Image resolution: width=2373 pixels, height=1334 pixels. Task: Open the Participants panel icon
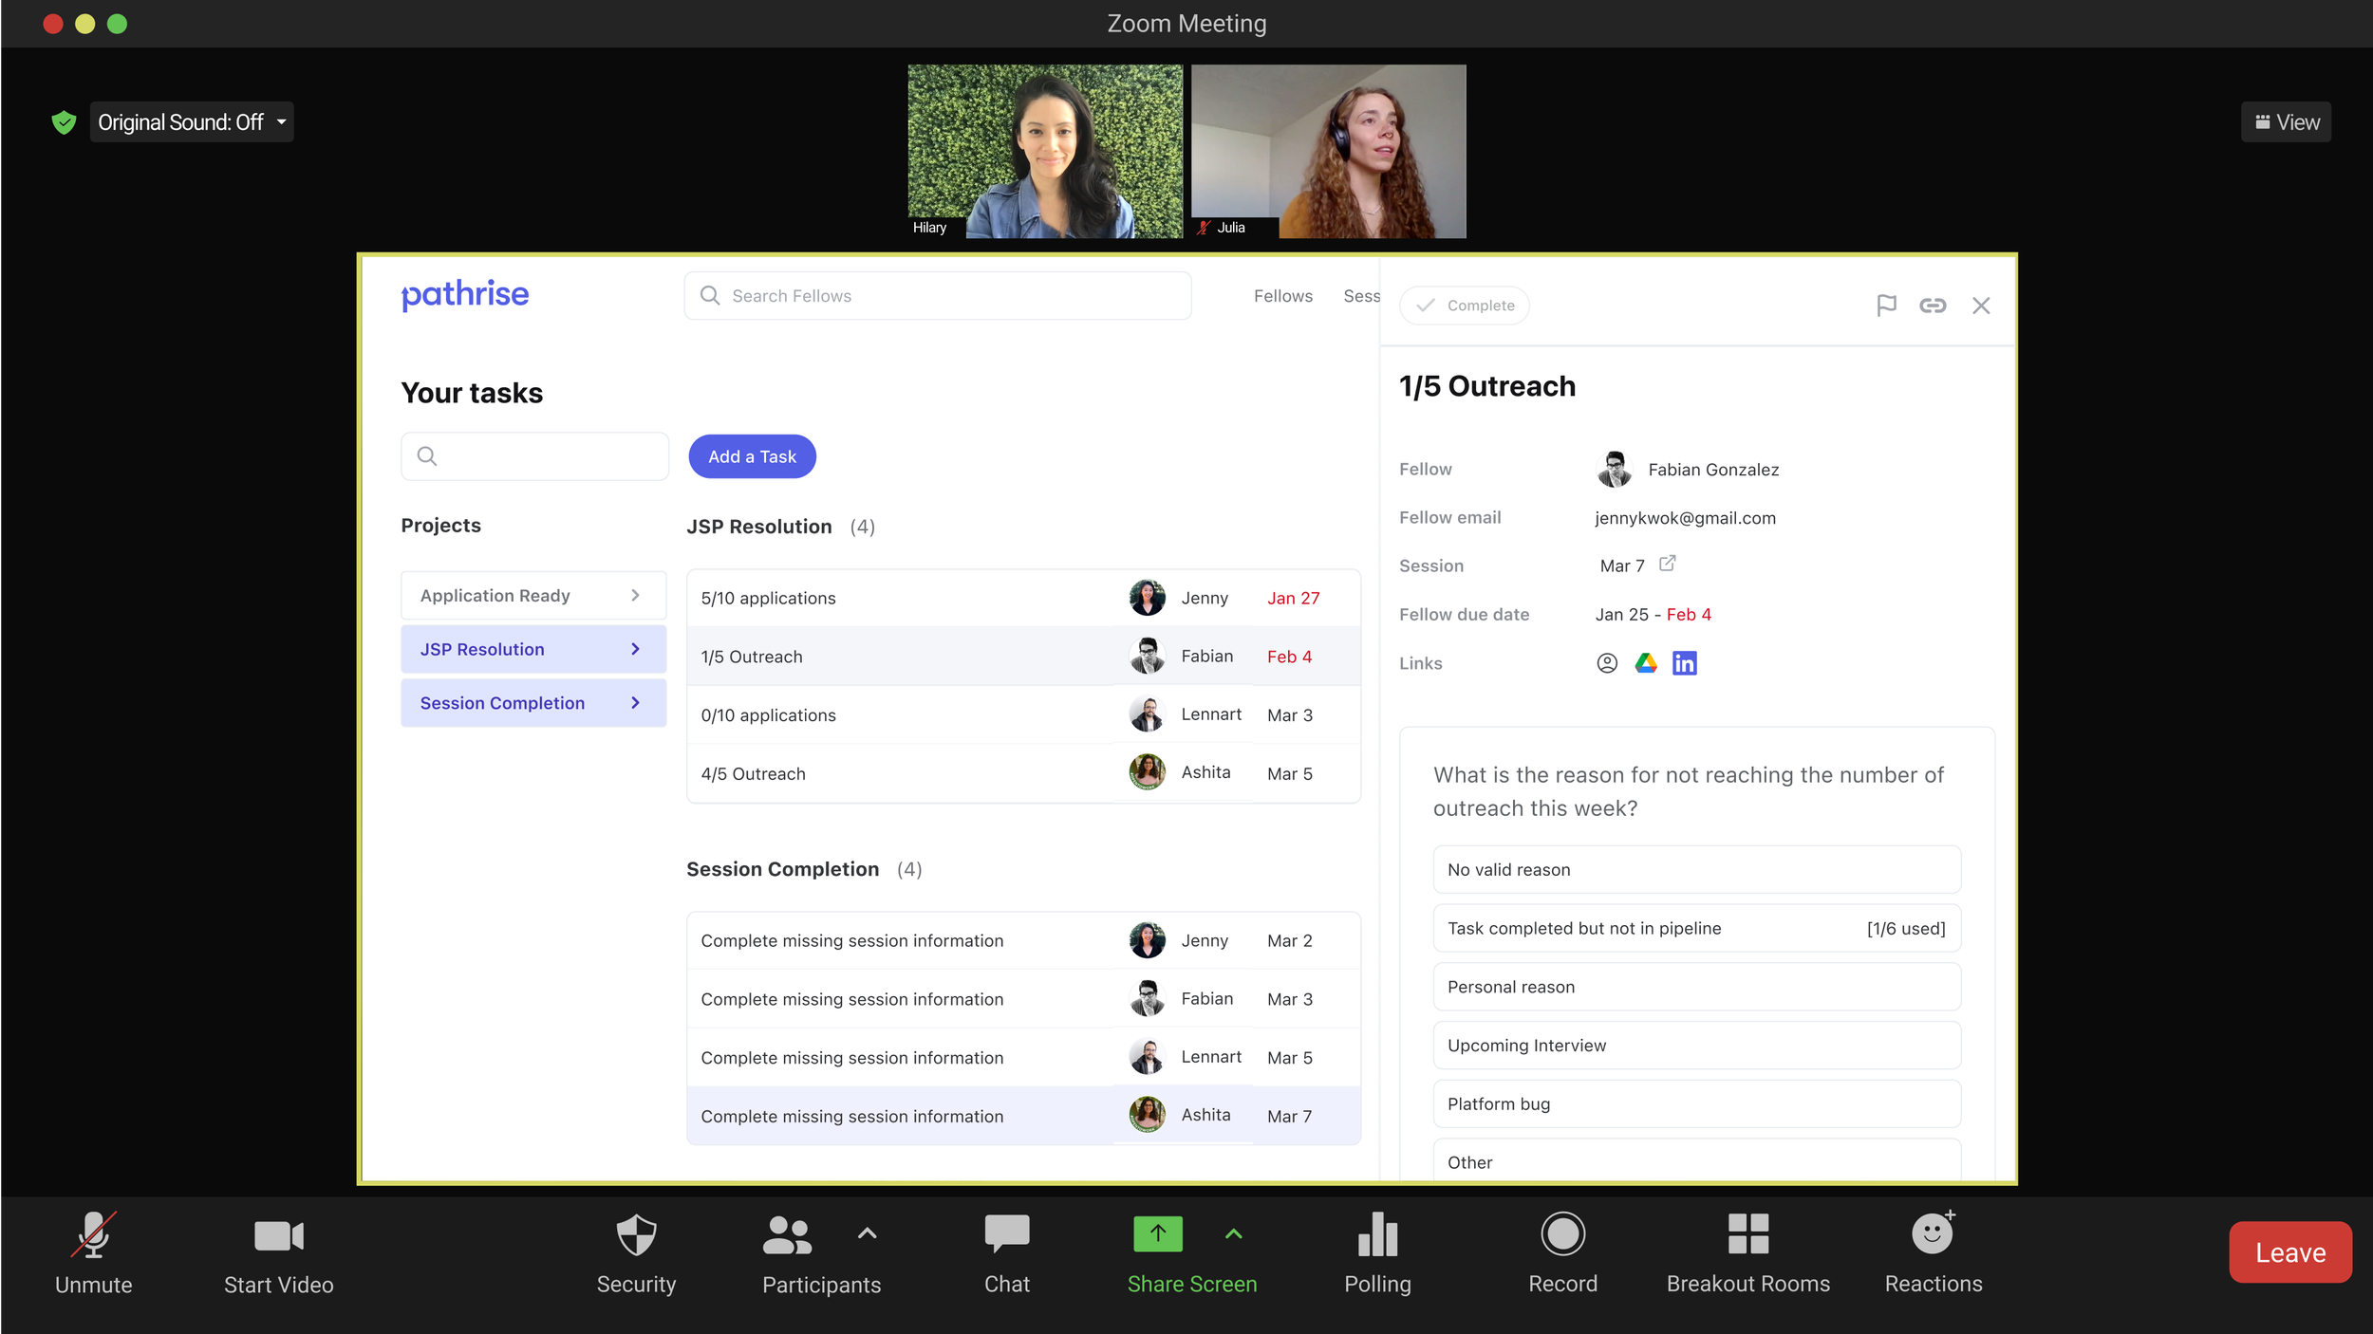787,1234
